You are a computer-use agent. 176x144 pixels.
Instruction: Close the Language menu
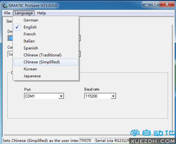pos(24,13)
